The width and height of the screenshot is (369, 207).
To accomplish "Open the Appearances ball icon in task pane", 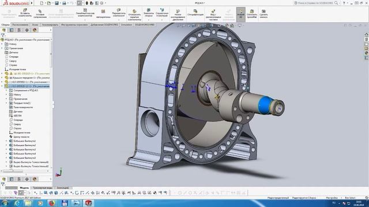I will 367,53.
